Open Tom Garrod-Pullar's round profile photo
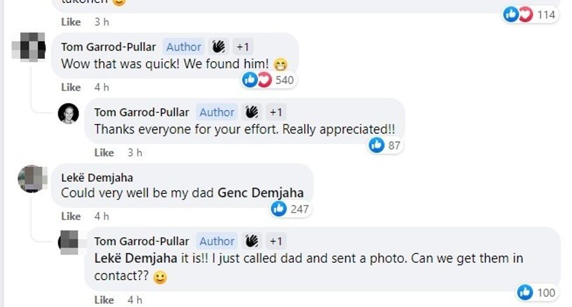Image resolution: width=572 pixels, height=307 pixels. pos(68,113)
